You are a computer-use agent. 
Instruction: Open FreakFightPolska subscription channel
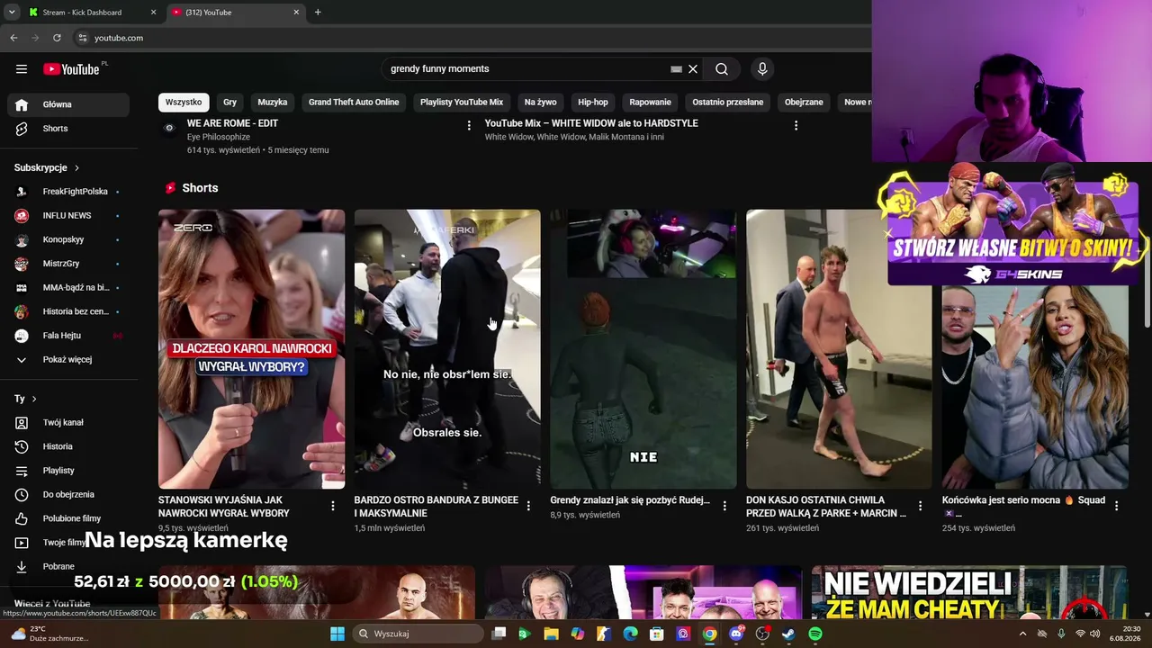68,192
